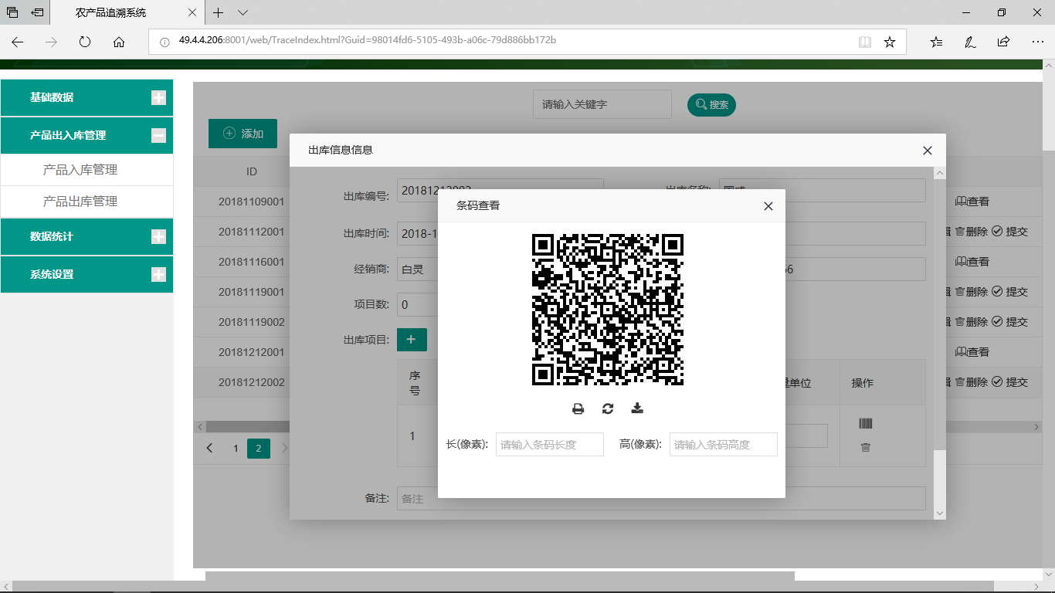The width and height of the screenshot is (1055, 593).
Task: Click 提交 for row 20181119002
Action: 1010,321
